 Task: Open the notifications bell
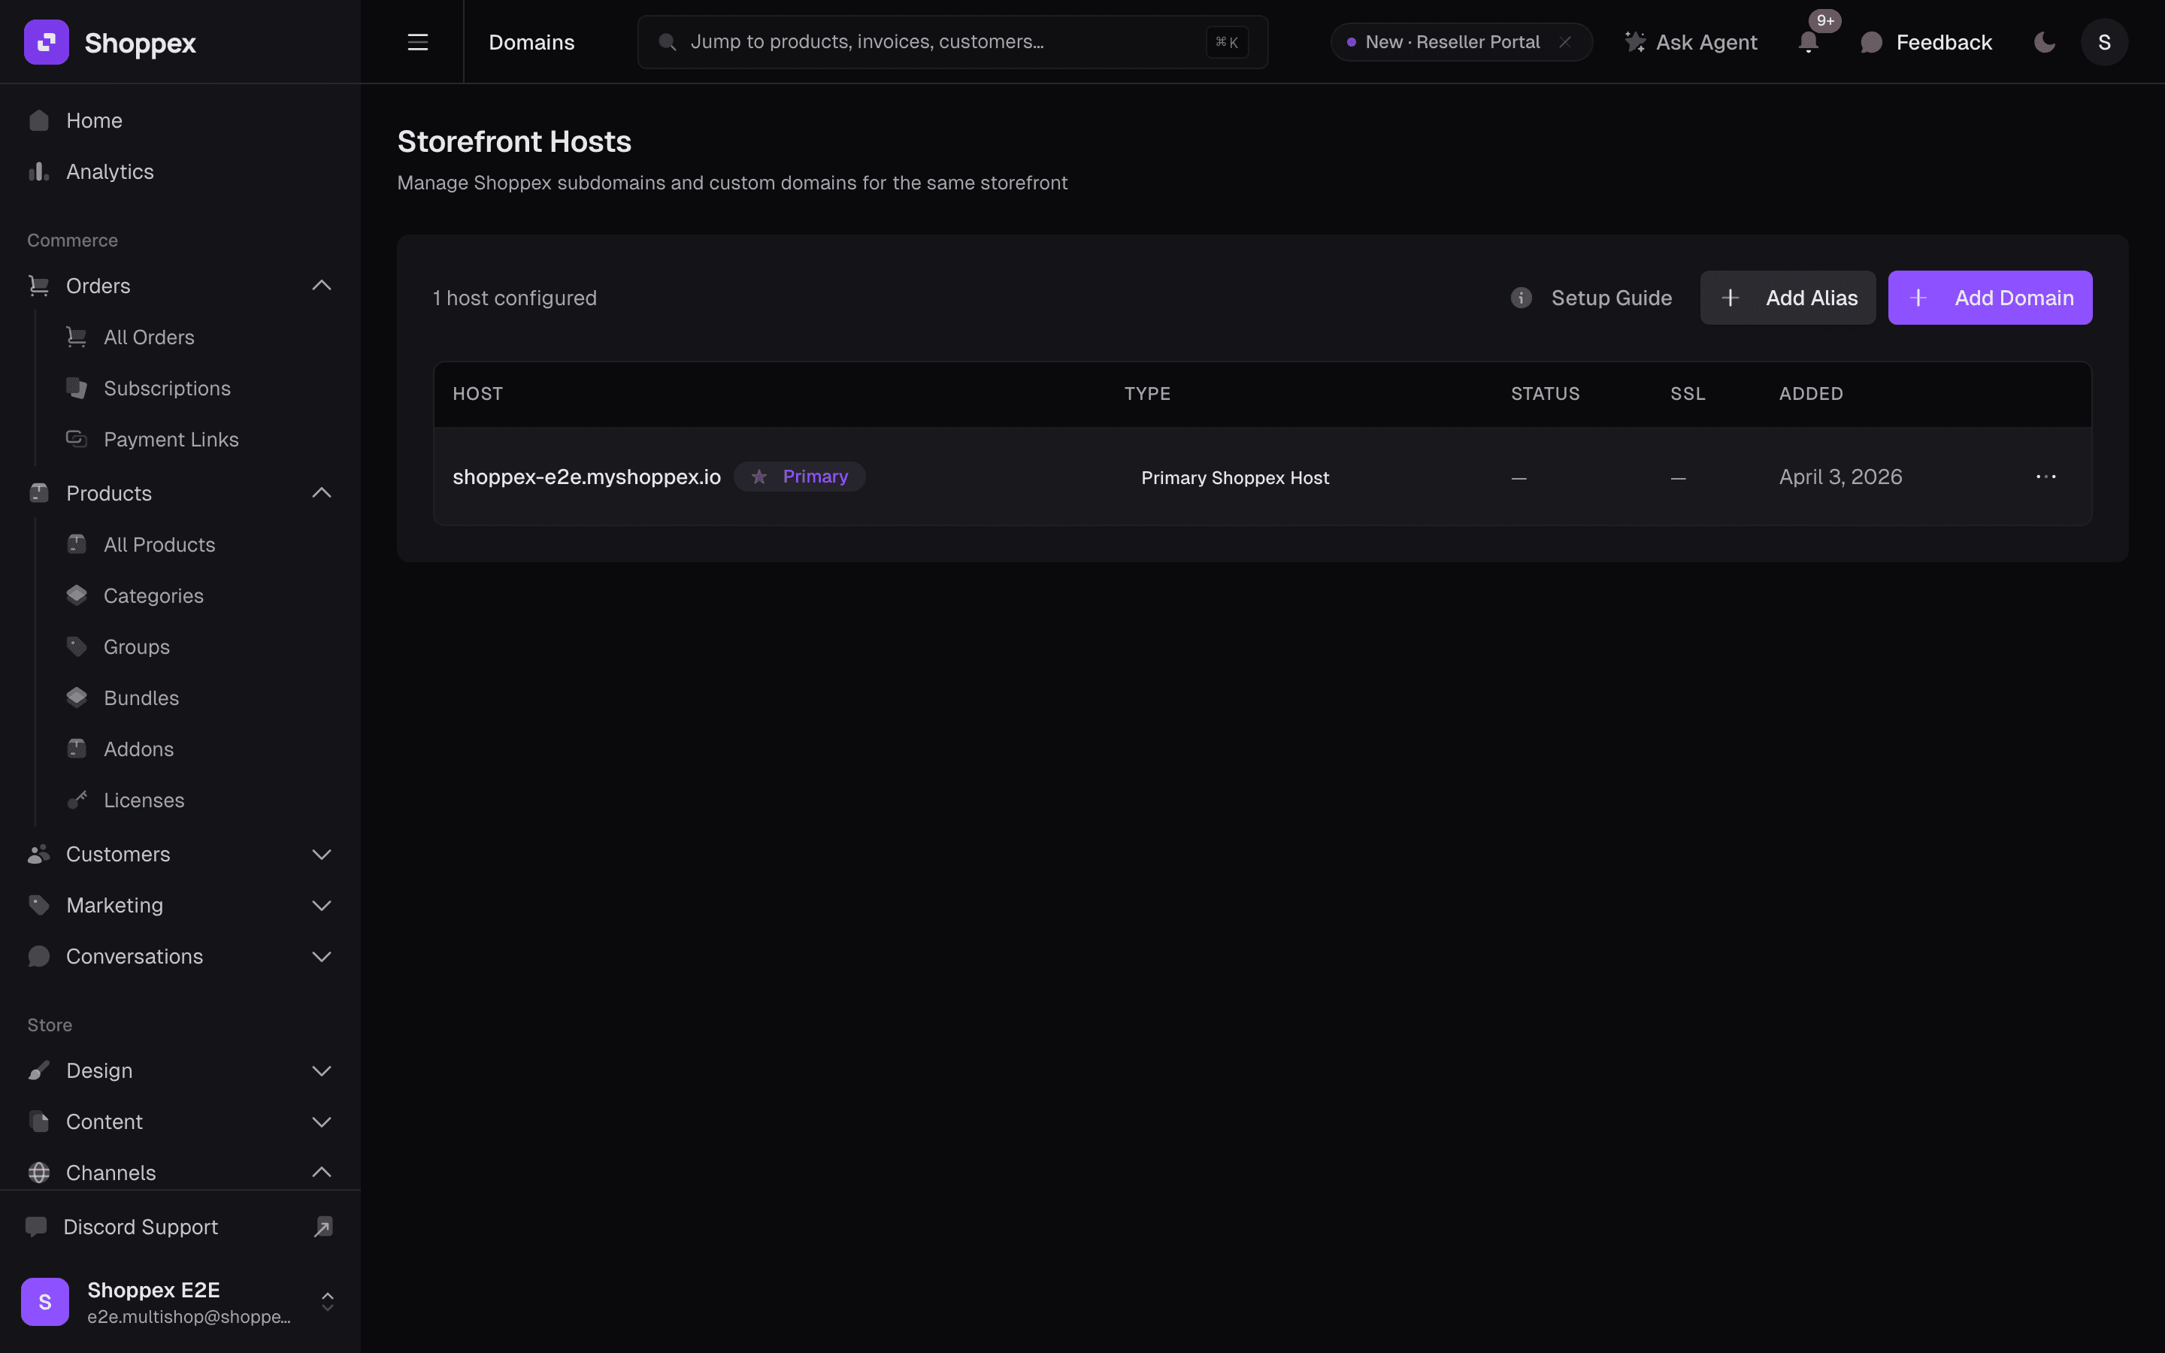pos(1808,42)
